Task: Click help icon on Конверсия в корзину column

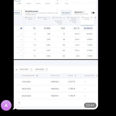Action: (x=68, y=18)
